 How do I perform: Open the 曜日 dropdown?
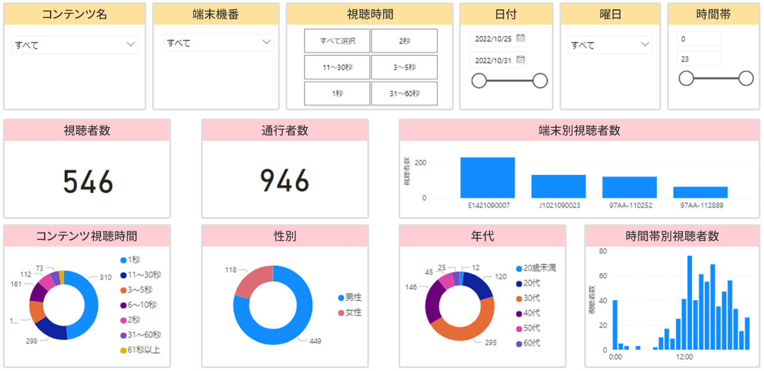coord(609,44)
